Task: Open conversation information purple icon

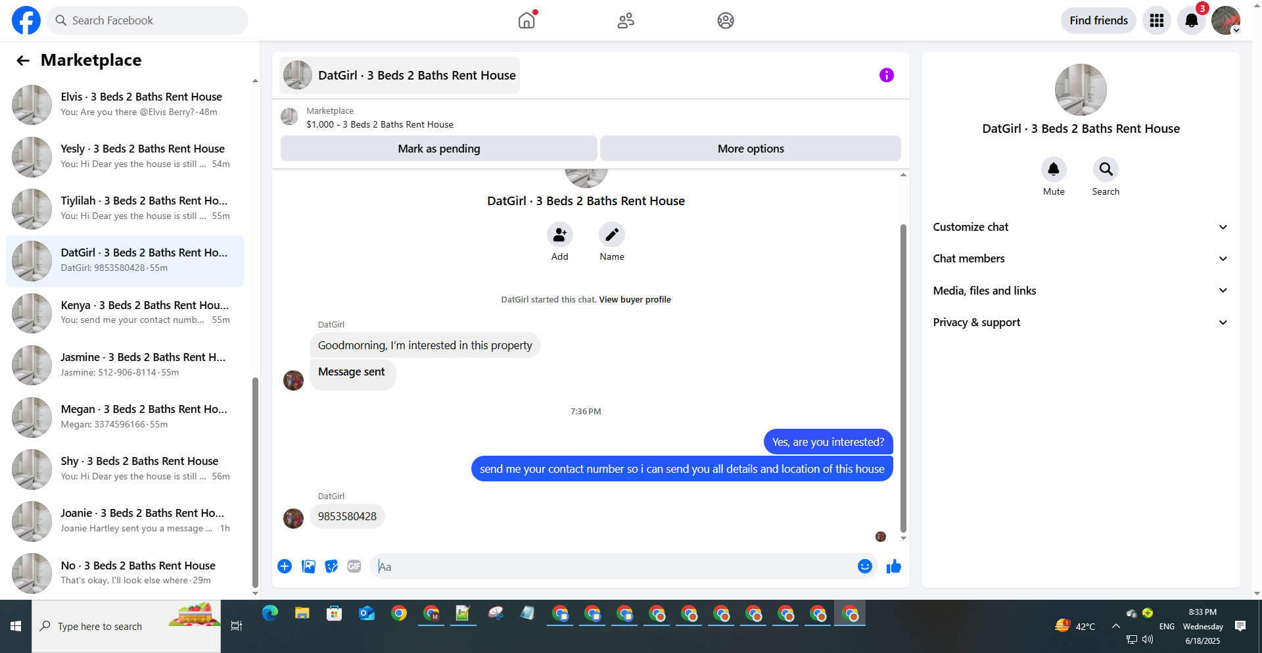Action: pos(887,75)
